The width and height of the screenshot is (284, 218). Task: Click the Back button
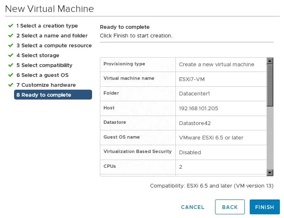pos(230,207)
